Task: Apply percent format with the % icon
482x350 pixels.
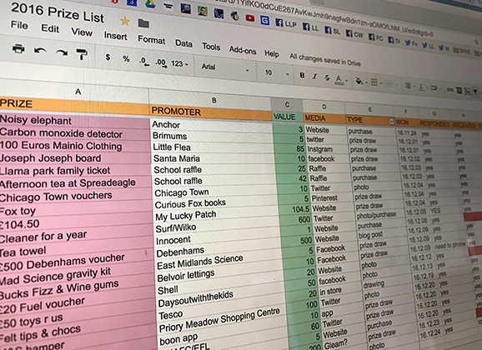Action: click(x=126, y=58)
